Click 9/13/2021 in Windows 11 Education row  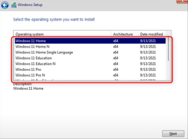pos(148,58)
